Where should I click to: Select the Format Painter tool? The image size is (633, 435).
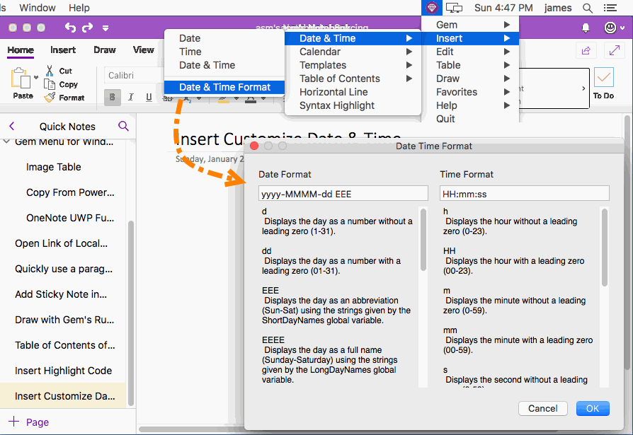(50, 97)
